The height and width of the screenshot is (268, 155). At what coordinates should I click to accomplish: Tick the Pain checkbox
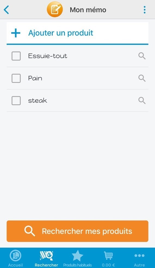pos(16,78)
